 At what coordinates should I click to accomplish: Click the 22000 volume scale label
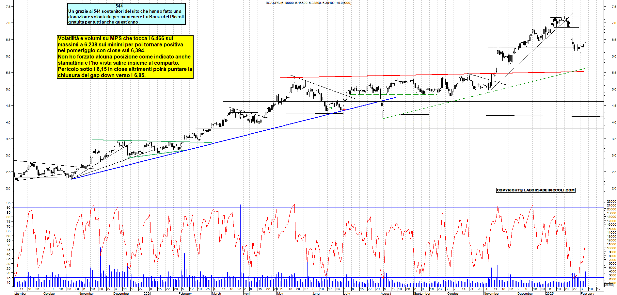611,202
